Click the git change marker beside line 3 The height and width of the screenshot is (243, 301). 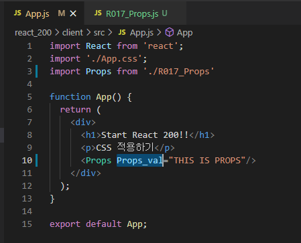(37, 72)
